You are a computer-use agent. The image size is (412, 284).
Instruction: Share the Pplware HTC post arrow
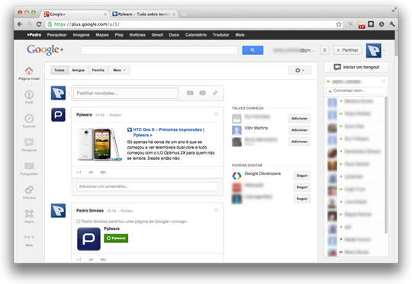pos(91,172)
